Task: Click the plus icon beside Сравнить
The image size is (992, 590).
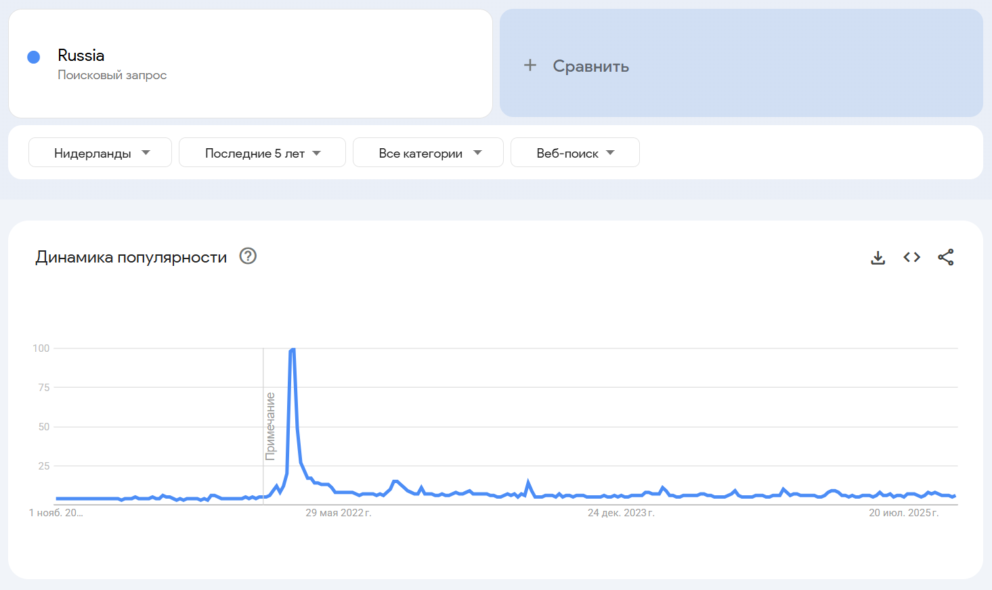Action: (x=530, y=65)
